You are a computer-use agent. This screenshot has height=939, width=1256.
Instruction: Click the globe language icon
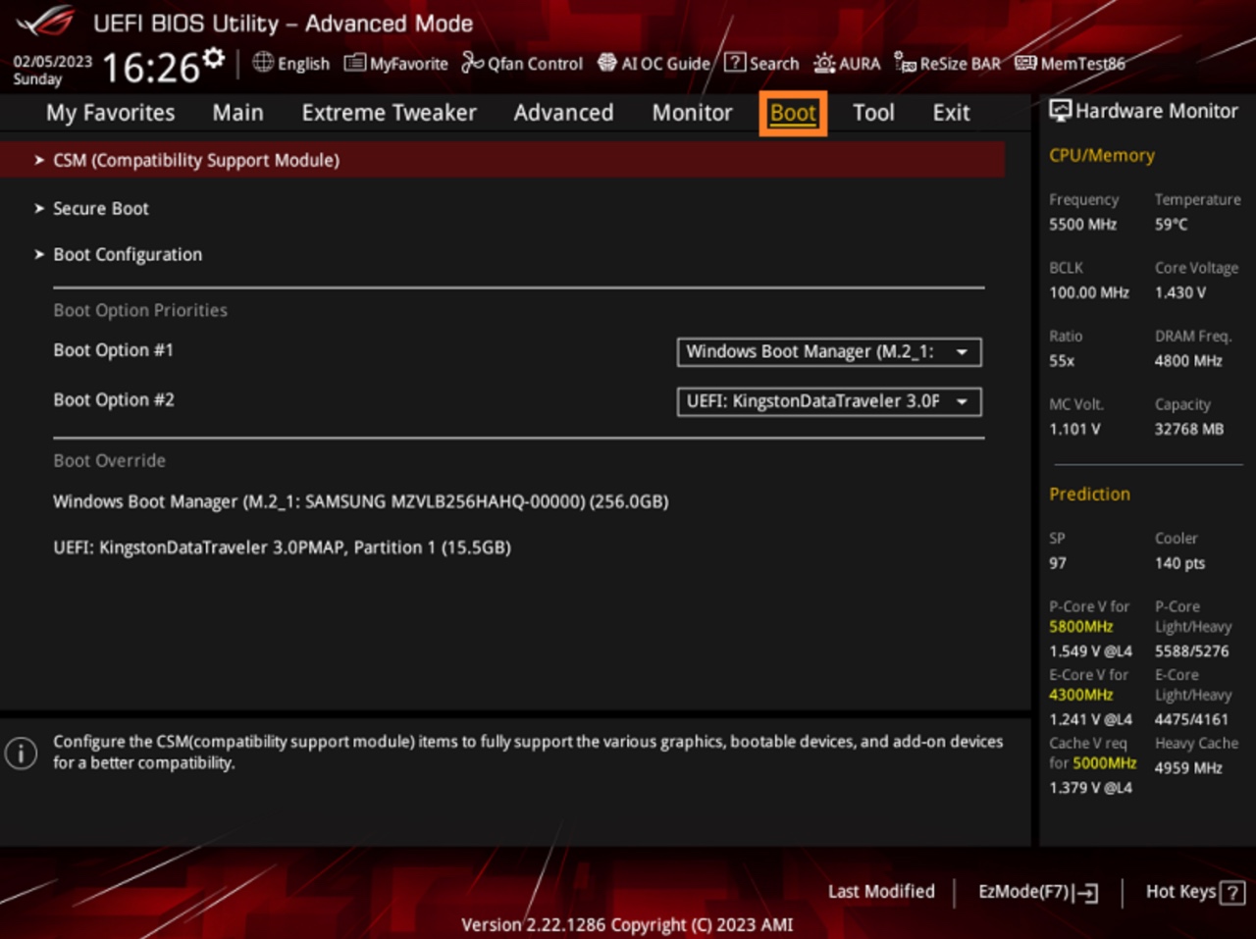[x=263, y=63]
